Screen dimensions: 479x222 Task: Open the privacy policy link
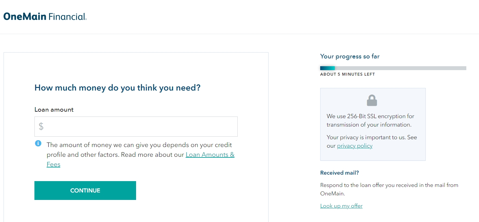[354, 145]
